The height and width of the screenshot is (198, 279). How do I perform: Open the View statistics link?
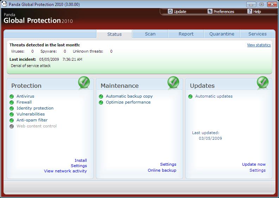coord(259,45)
